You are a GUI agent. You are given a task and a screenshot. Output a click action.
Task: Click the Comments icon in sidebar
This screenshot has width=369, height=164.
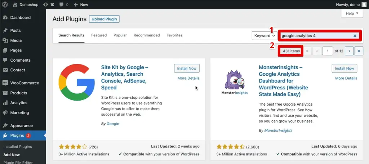click(5, 60)
